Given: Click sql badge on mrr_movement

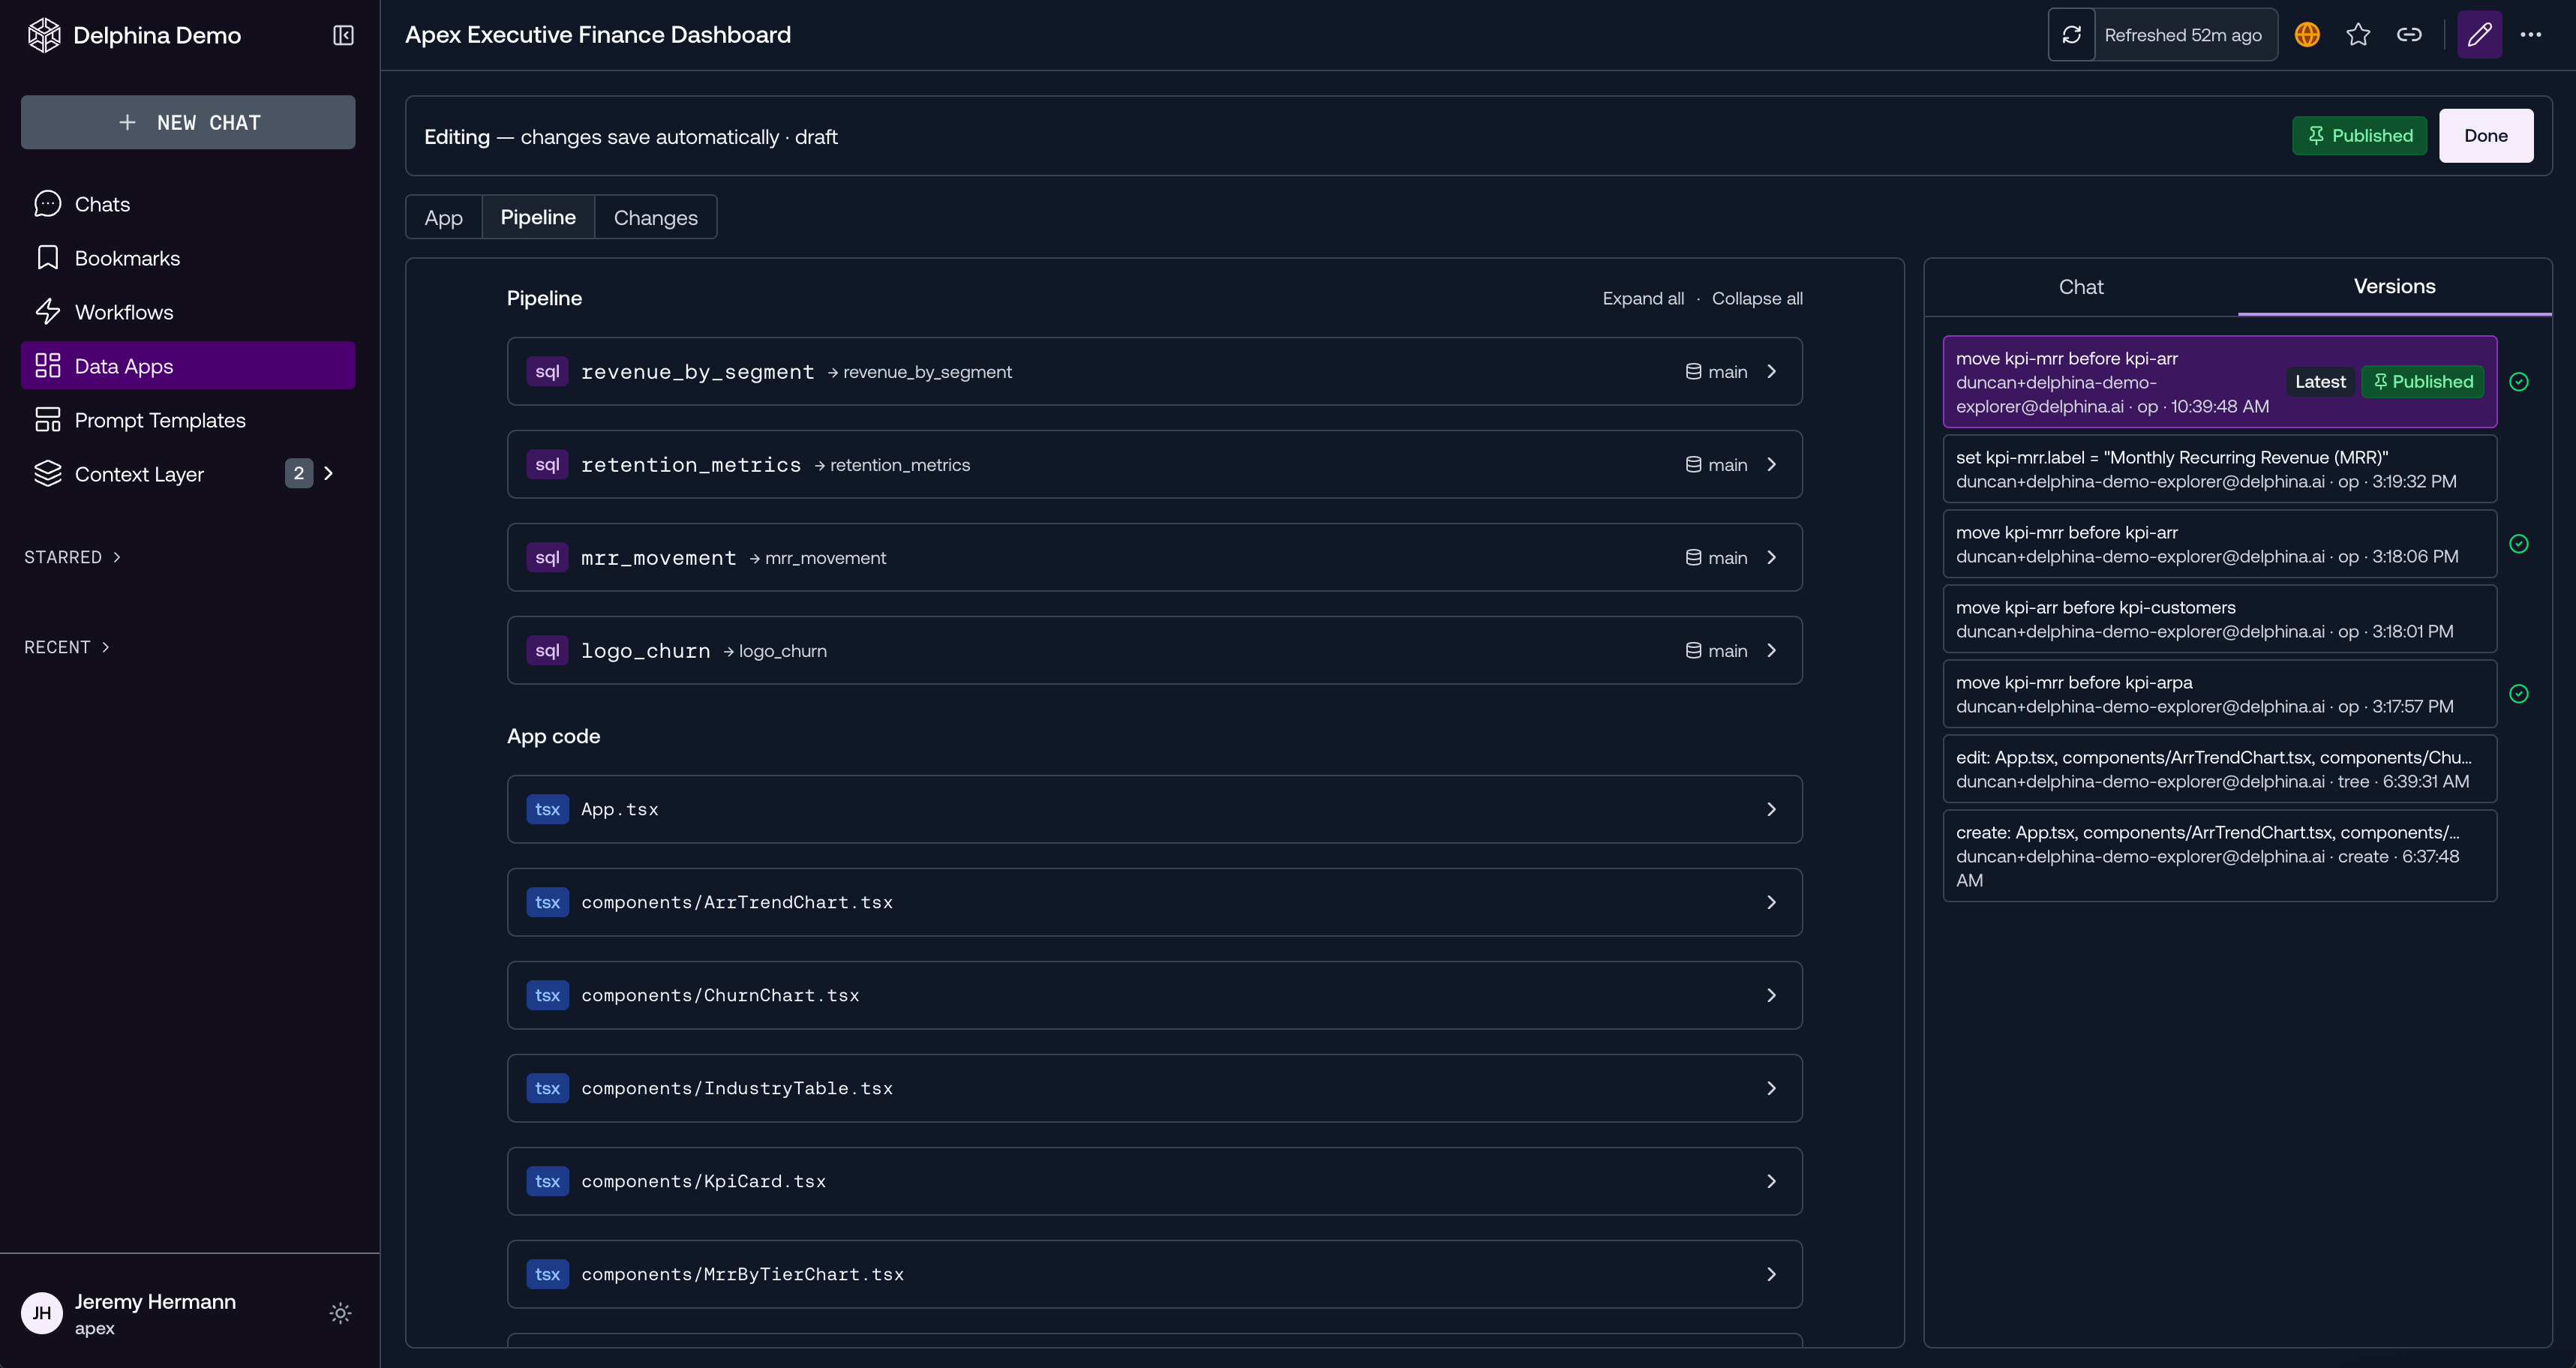Looking at the screenshot, I should [x=547, y=557].
